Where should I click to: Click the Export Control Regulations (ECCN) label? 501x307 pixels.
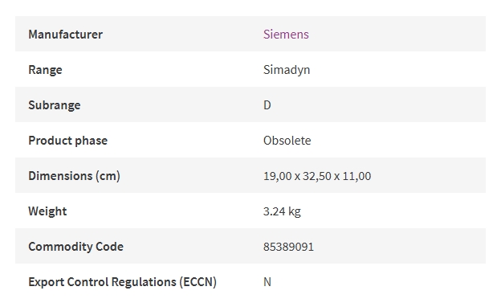click(122, 282)
